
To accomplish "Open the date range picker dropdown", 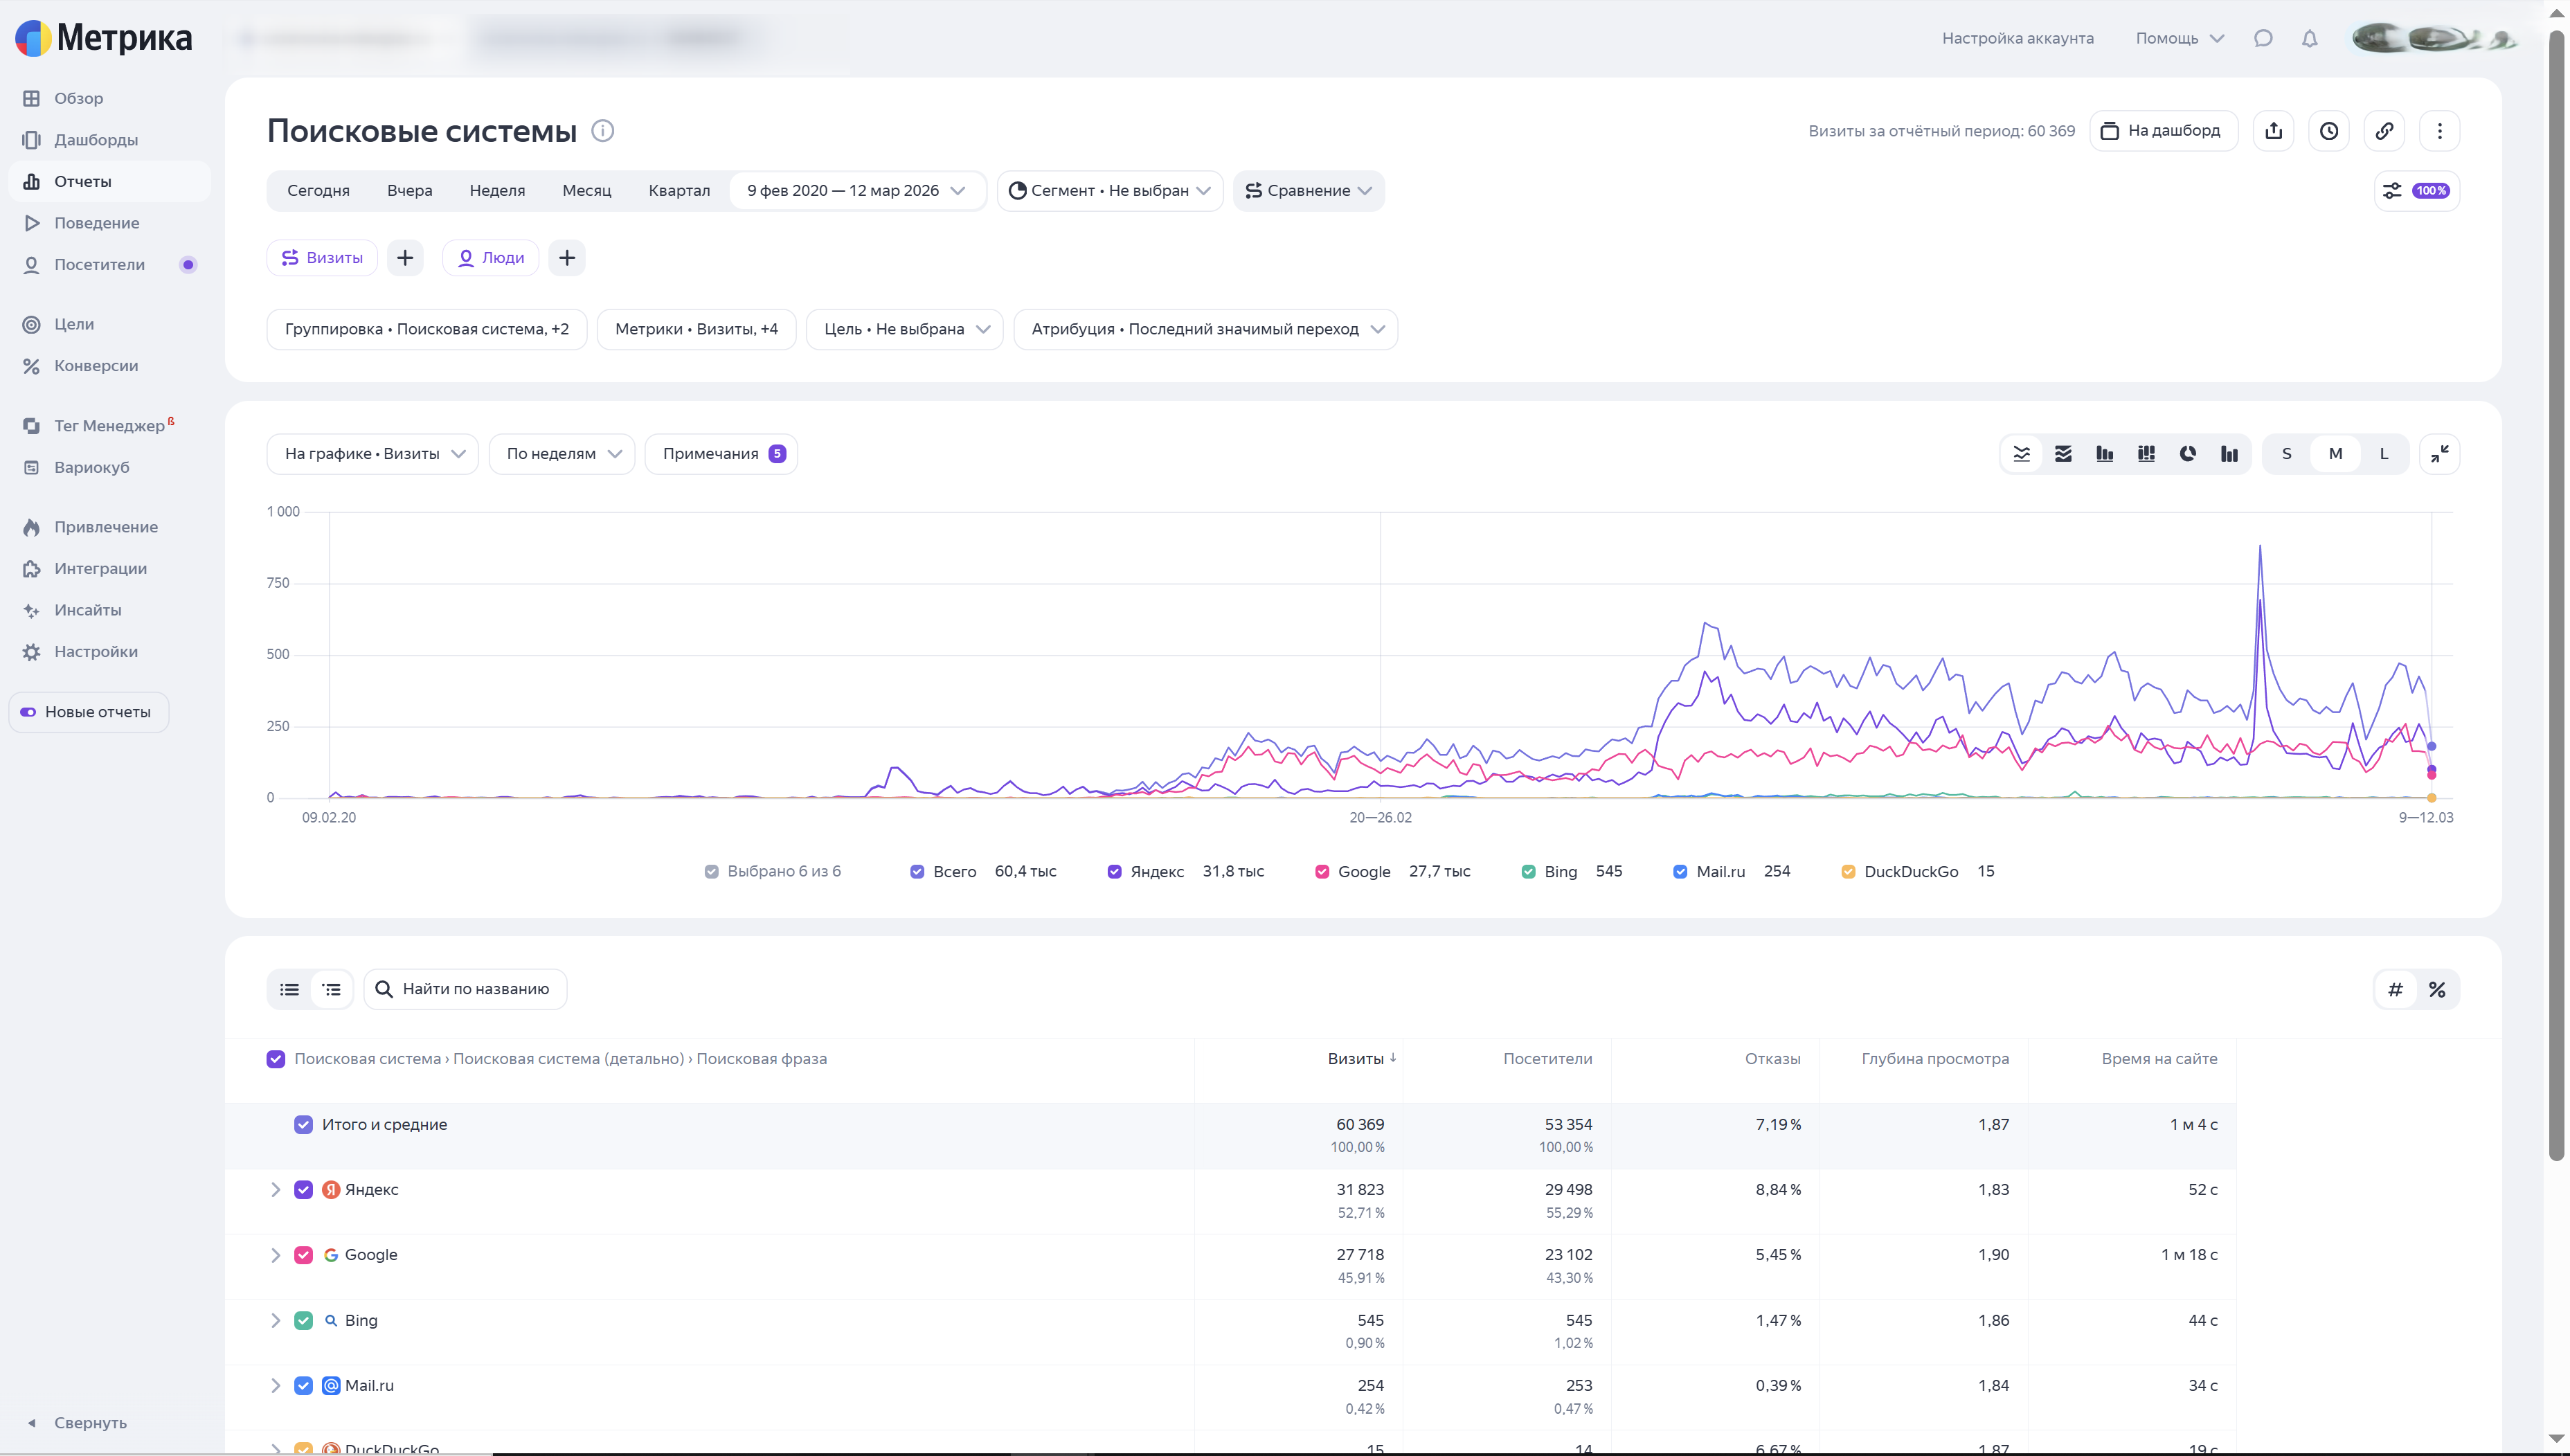I will coord(857,191).
